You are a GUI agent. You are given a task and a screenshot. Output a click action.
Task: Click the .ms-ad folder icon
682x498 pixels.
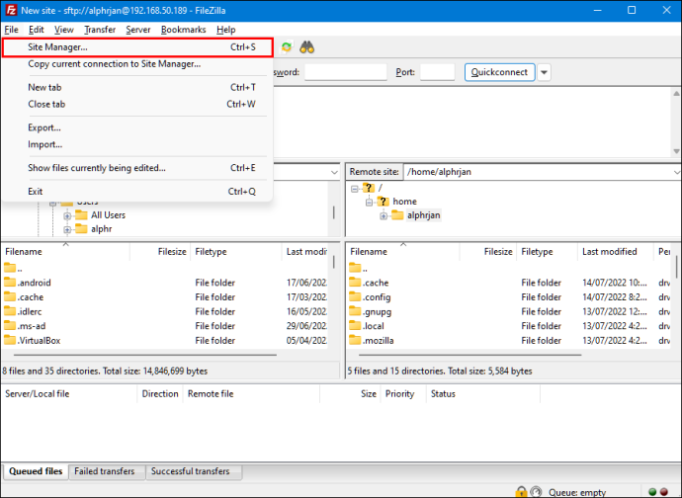tap(10, 325)
